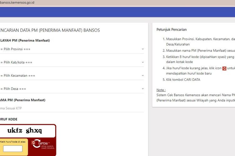Click the HURUF KODE label
This screenshot has height=156, width=235.
point(8,119)
